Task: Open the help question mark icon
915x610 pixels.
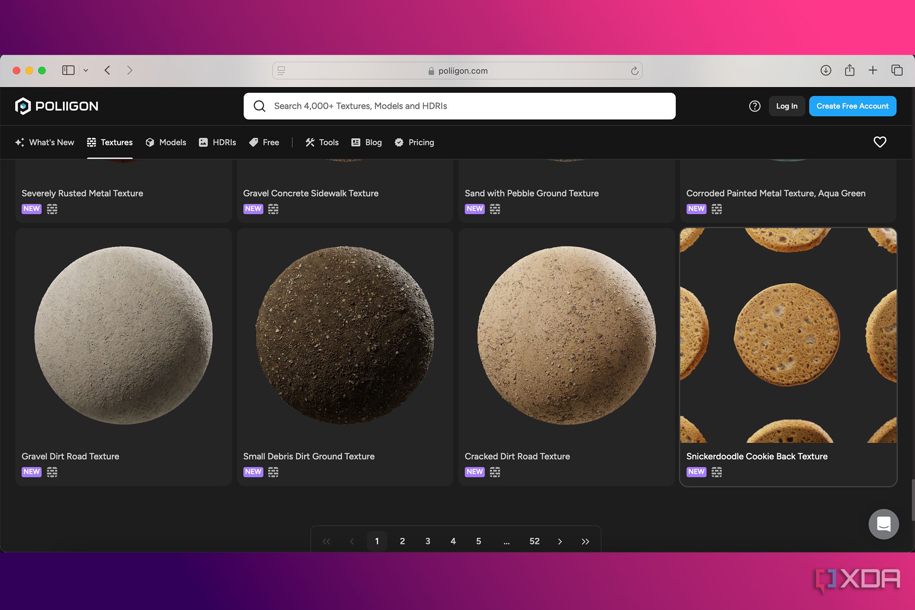Action: [x=755, y=106]
